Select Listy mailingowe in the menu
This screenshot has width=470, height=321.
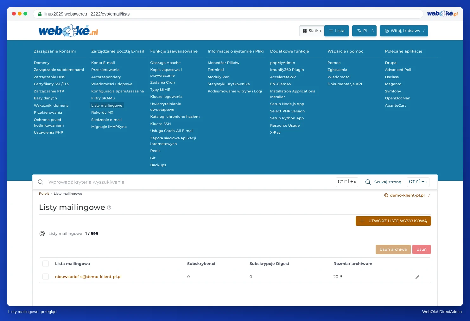pos(107,105)
